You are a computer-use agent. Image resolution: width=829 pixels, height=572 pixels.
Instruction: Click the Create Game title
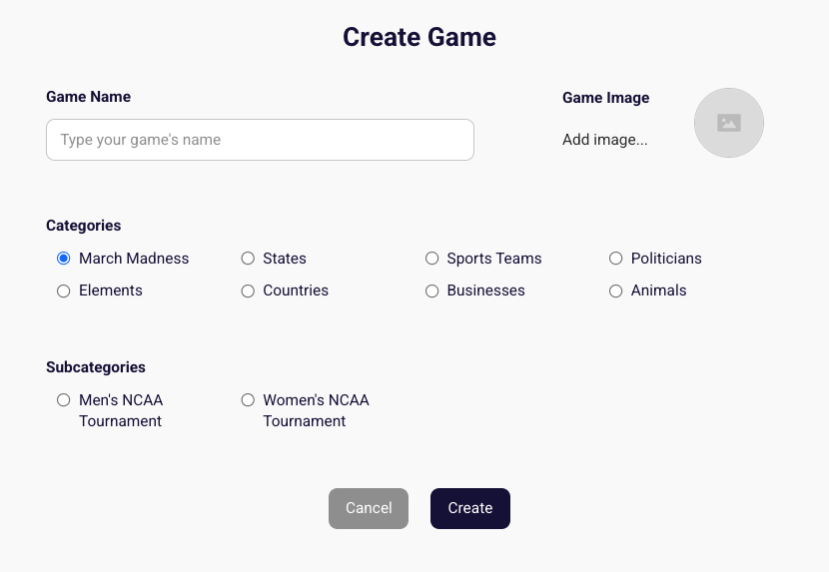click(418, 37)
